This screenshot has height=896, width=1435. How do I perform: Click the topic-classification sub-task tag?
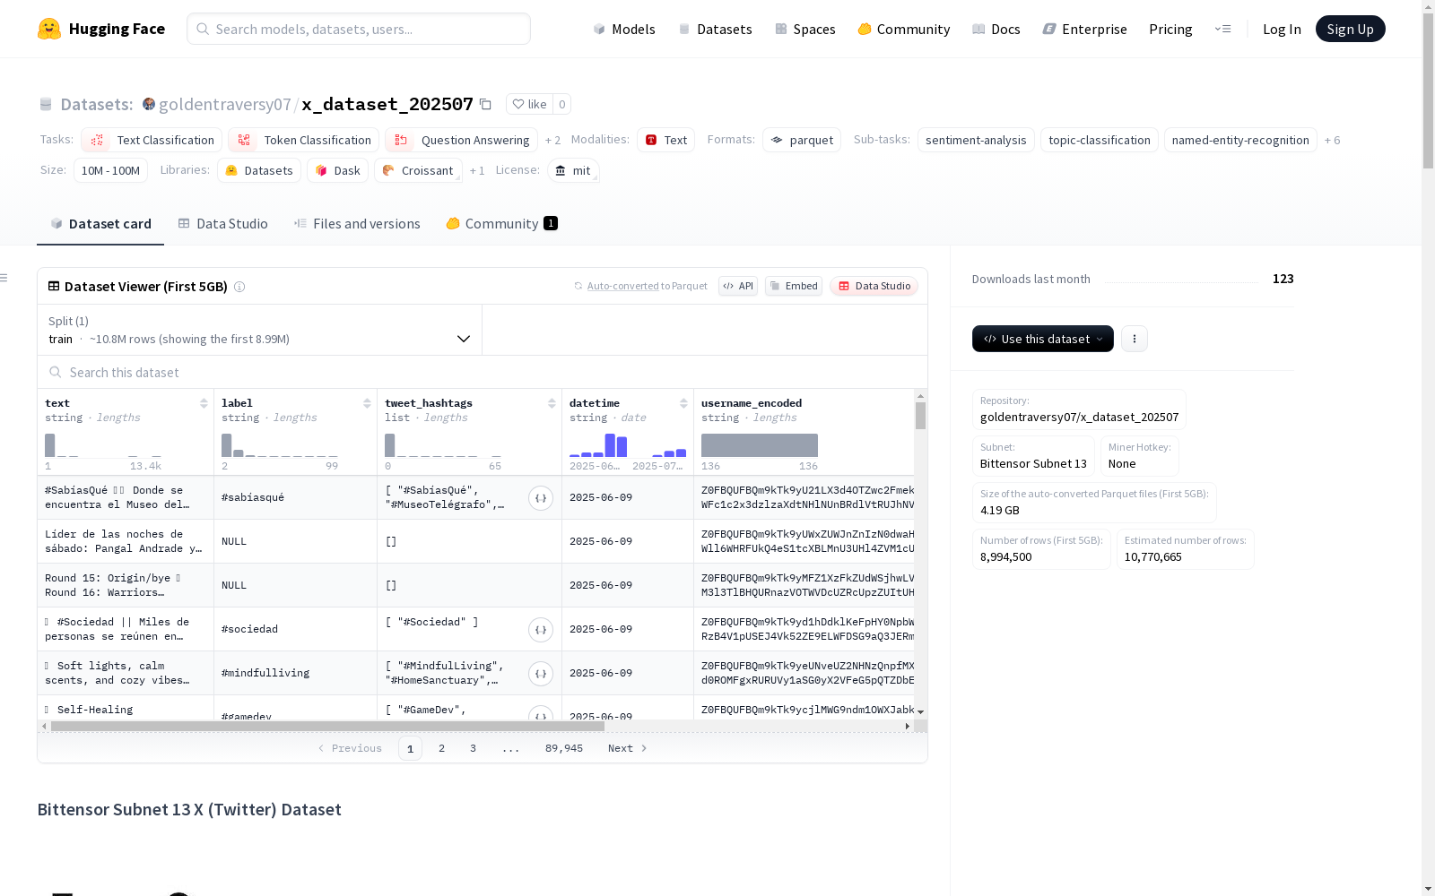point(1100,140)
